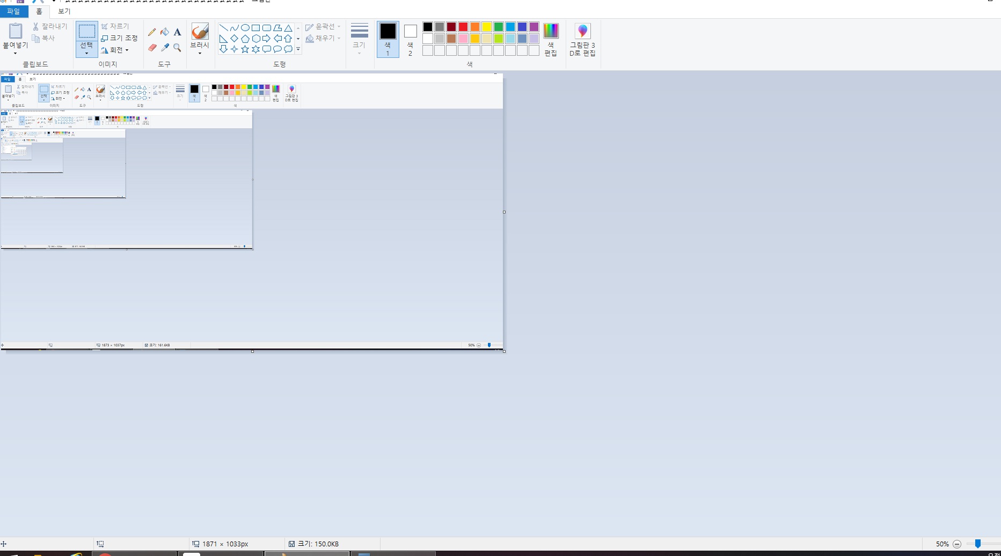Click Copy (복사)
The height and width of the screenshot is (556, 1001).
click(43, 38)
